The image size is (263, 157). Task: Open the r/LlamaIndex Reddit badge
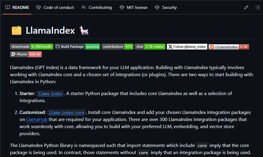tap(228, 47)
